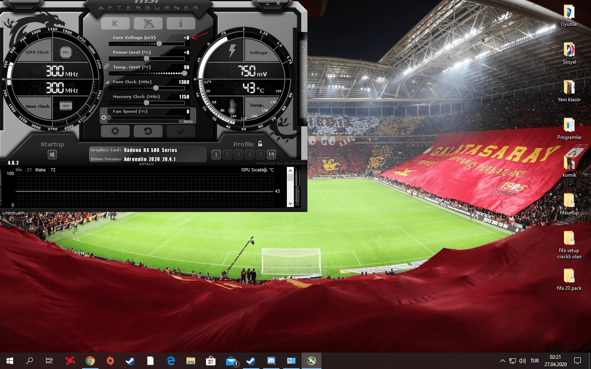591x369 pixels.
Task: Select the Programlar desktop folder
Action: [569, 129]
